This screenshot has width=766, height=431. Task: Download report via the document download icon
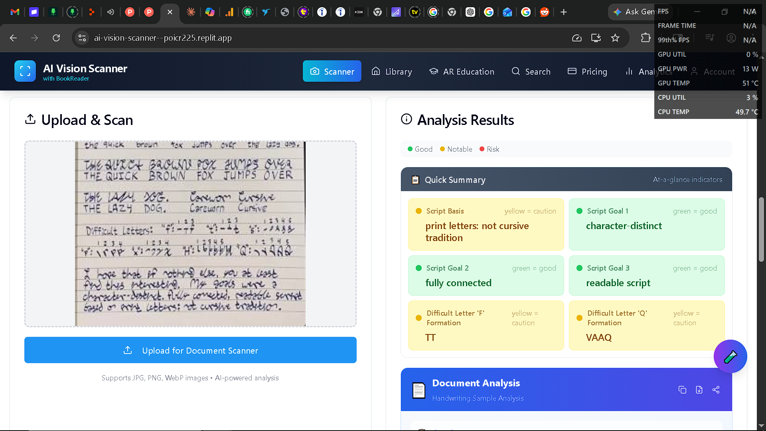click(x=699, y=390)
